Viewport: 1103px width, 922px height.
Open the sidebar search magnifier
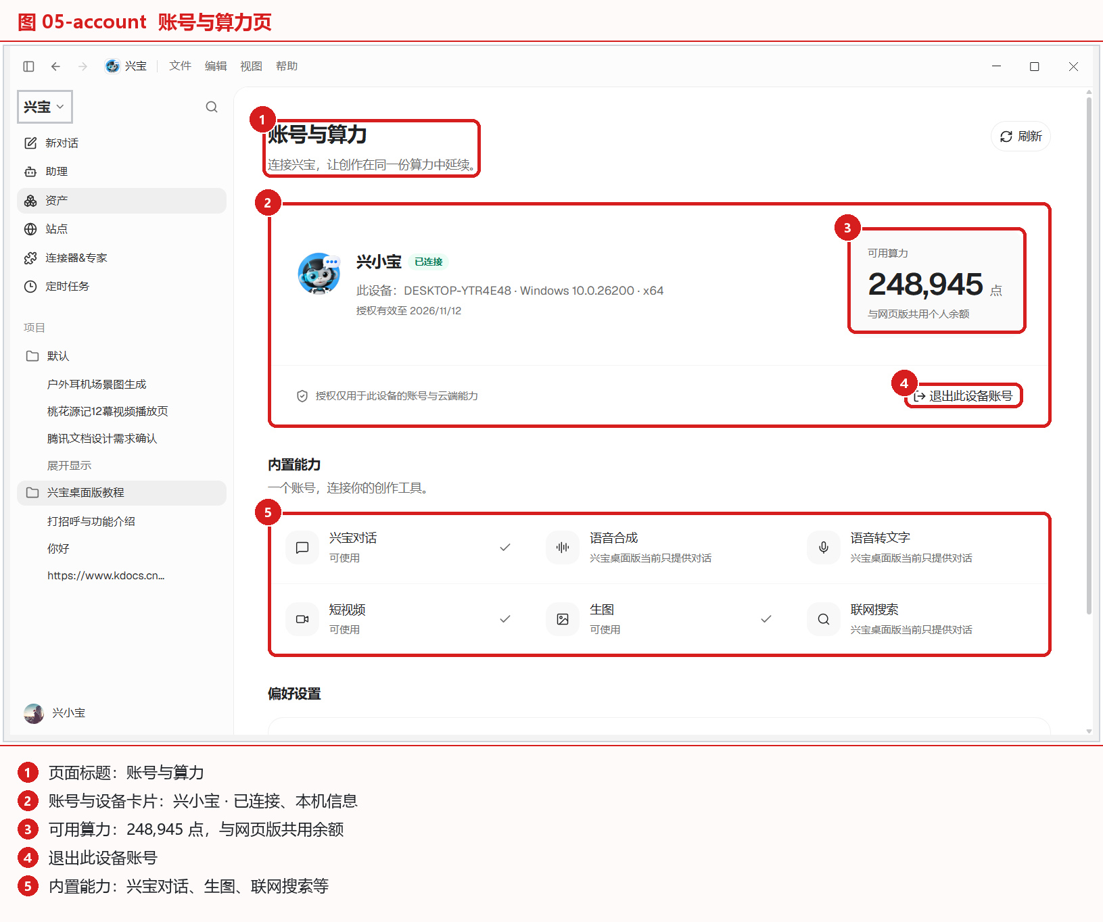click(212, 107)
